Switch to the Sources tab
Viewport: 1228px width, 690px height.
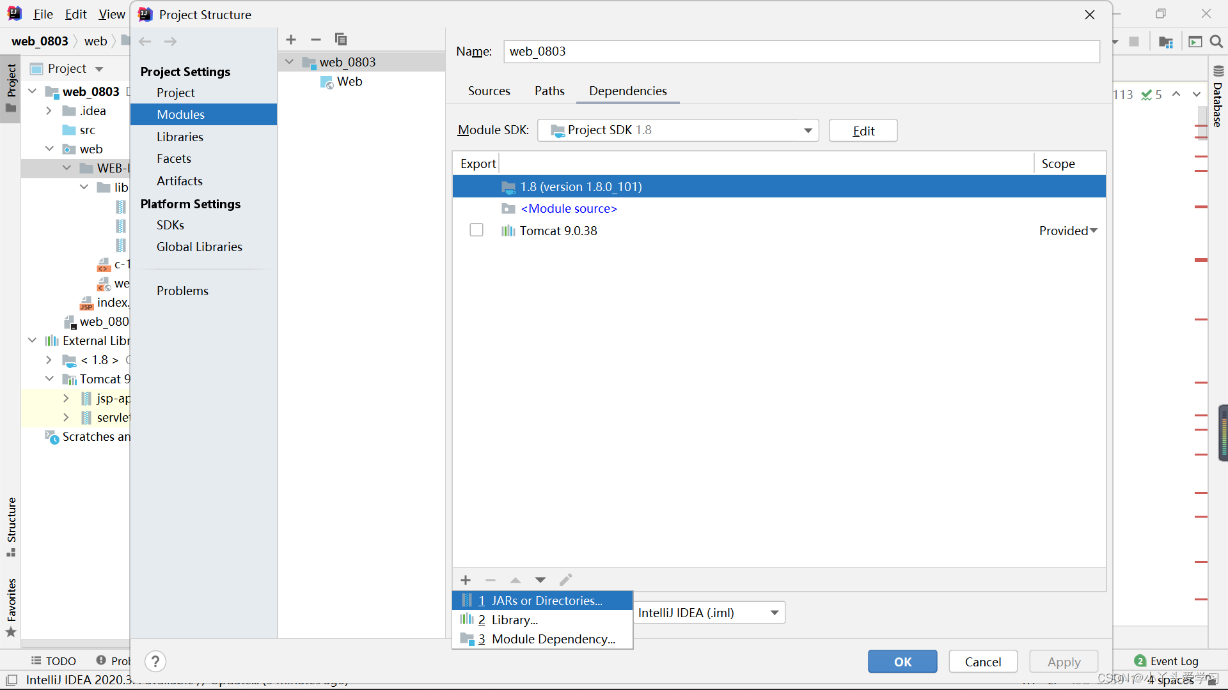click(489, 91)
